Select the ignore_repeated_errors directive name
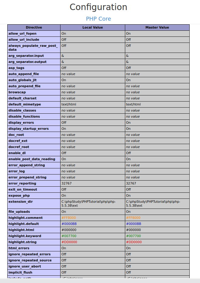The height and width of the screenshot is (283, 200). 29,254
